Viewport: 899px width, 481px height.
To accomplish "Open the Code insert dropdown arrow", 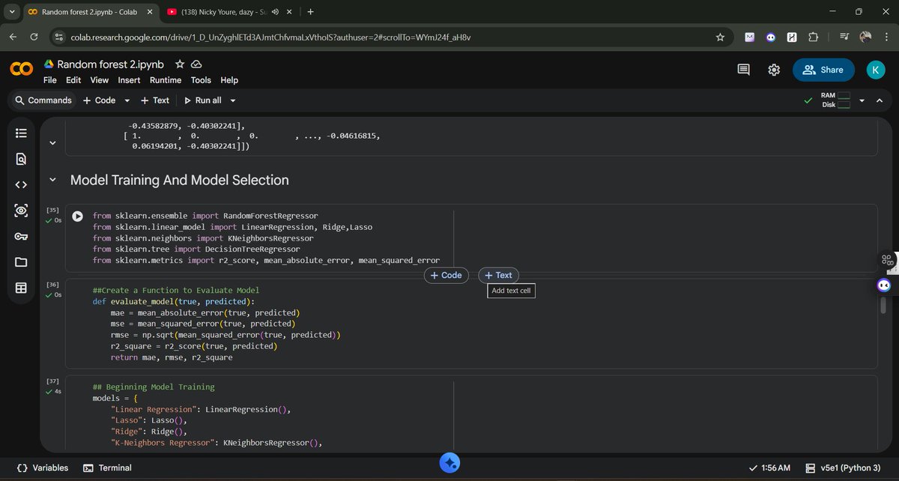I will tap(127, 100).
